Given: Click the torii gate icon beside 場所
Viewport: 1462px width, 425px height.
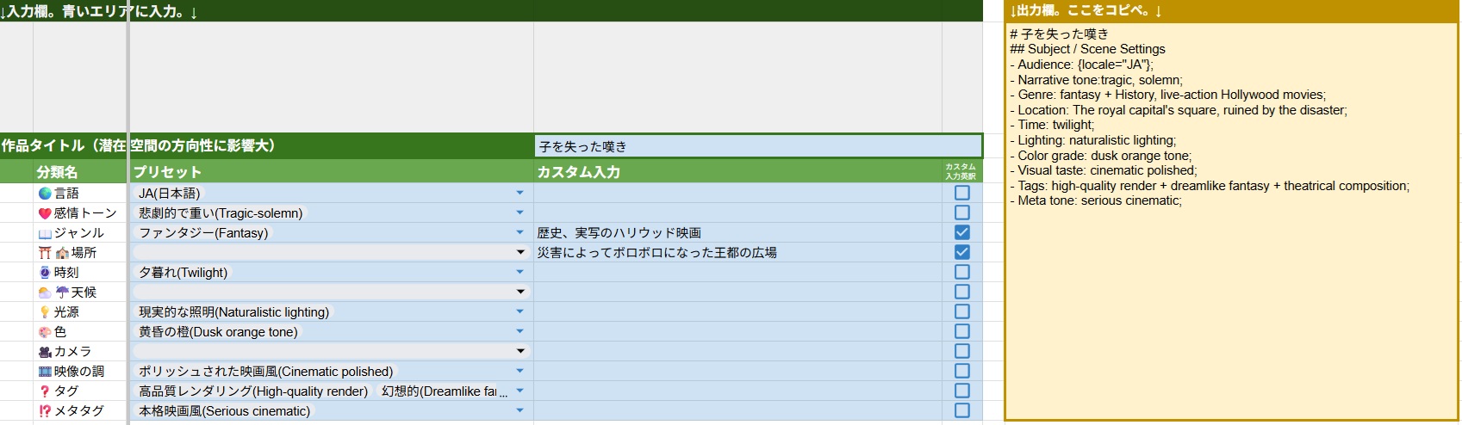Looking at the screenshot, I should tap(45, 253).
